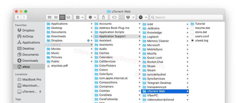
Task: Open the eye icon toolbar dropdown
Action: coord(143,17)
